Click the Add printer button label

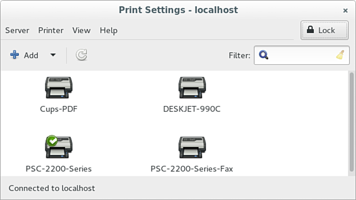point(31,55)
